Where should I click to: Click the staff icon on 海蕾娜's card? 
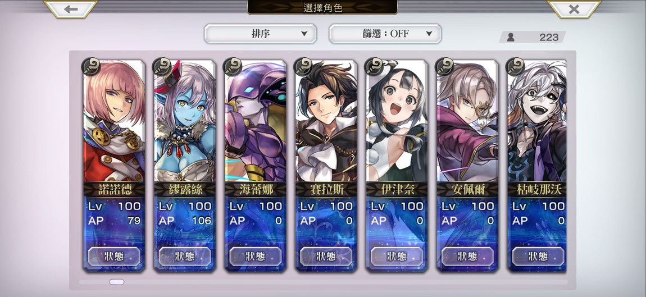233,66
